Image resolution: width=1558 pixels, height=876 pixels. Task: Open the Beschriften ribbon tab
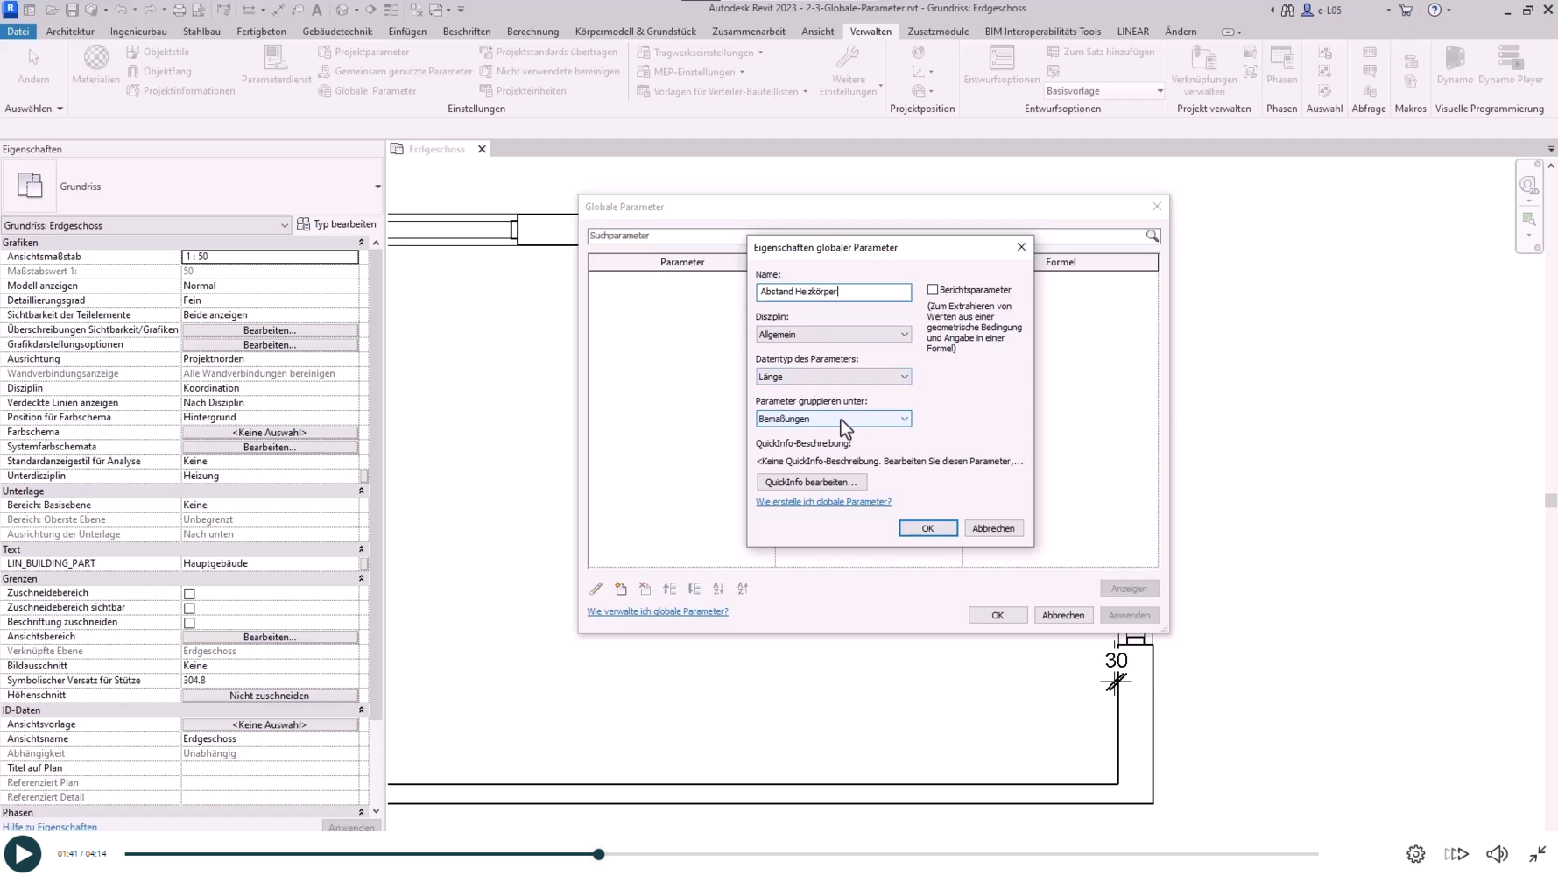(x=466, y=32)
